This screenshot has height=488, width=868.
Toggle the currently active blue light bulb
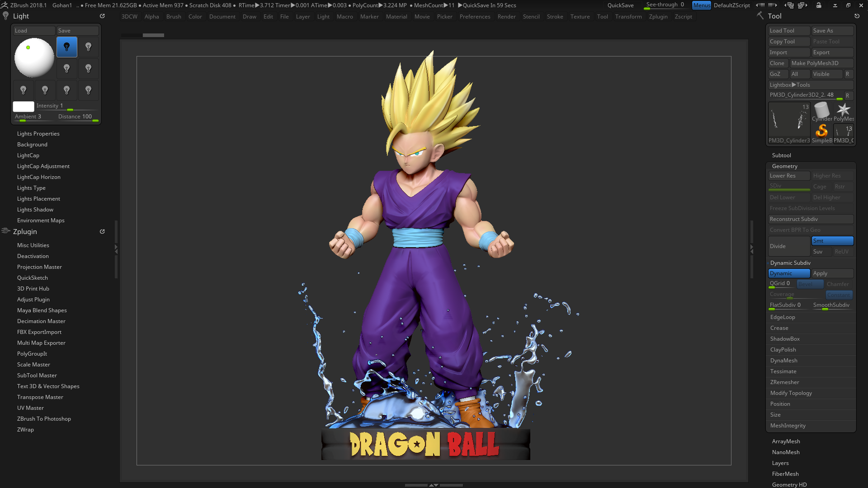[66, 47]
